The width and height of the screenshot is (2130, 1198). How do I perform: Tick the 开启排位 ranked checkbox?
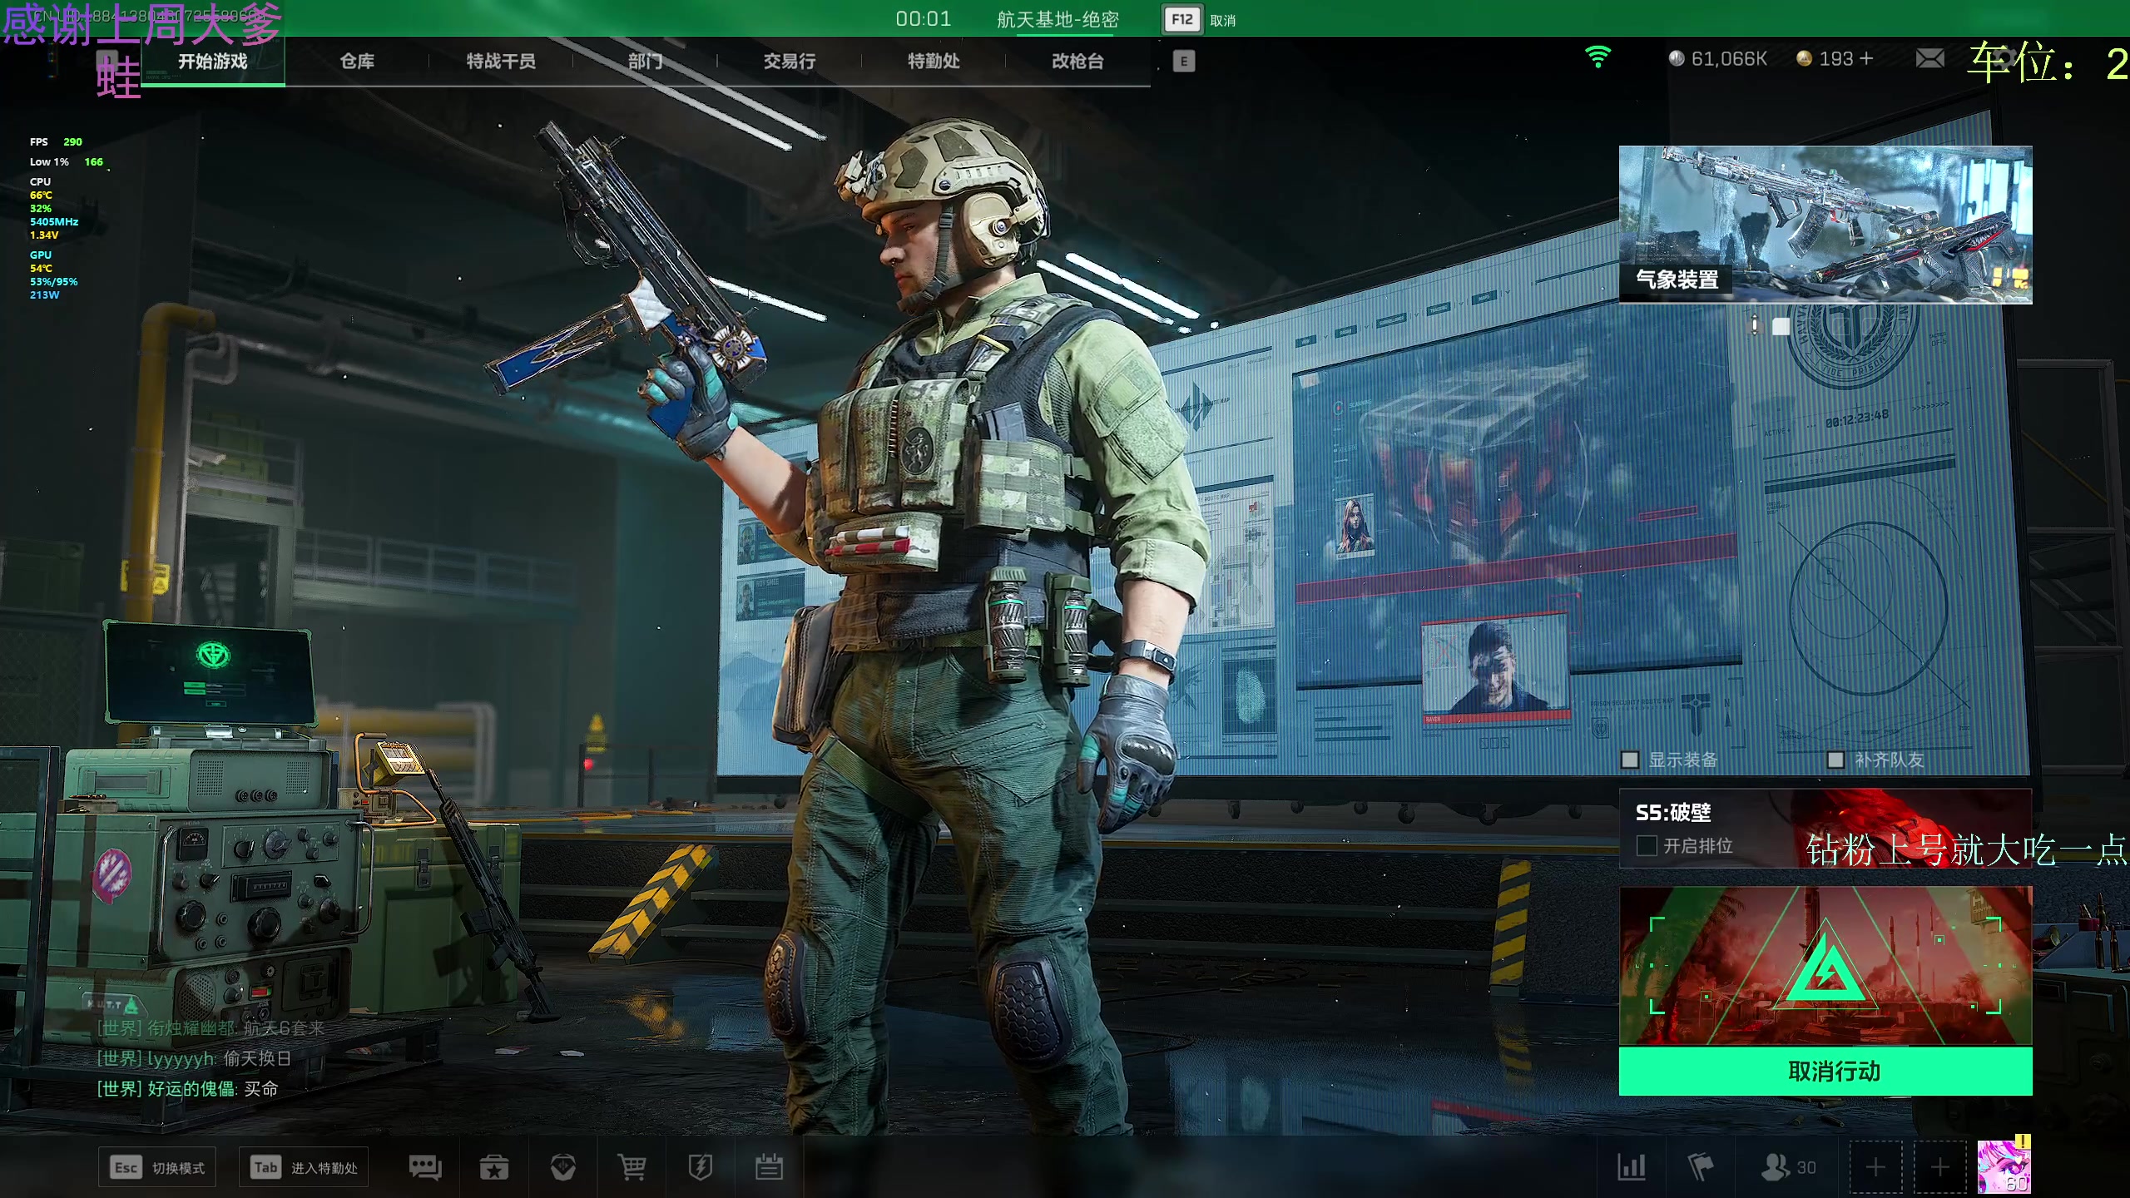[1647, 845]
